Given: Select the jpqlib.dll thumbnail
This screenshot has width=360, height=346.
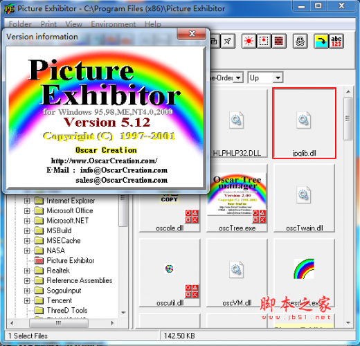Looking at the screenshot, I should (x=304, y=123).
